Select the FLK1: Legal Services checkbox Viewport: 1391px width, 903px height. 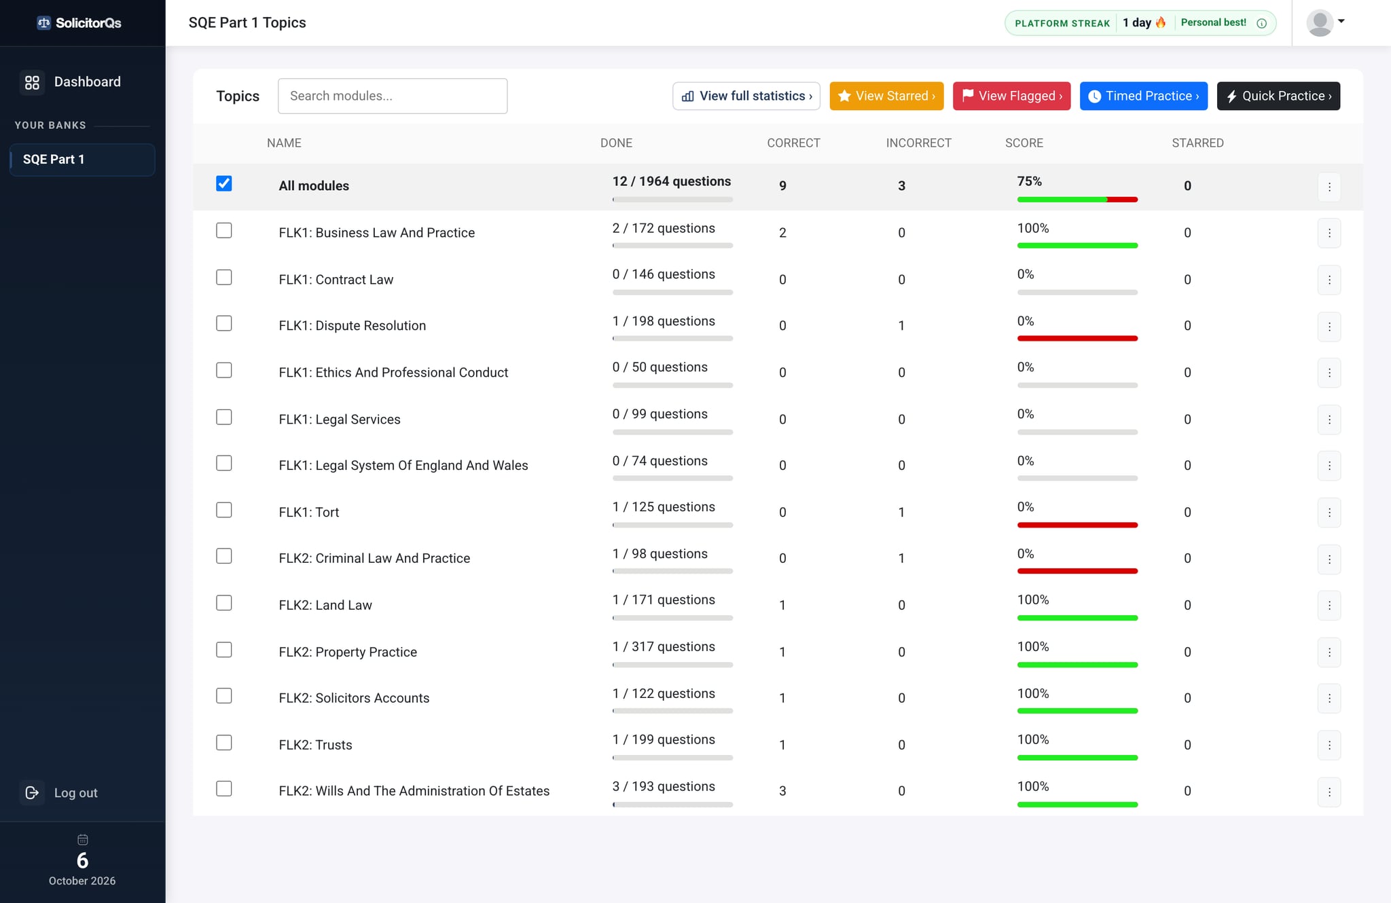(x=224, y=417)
